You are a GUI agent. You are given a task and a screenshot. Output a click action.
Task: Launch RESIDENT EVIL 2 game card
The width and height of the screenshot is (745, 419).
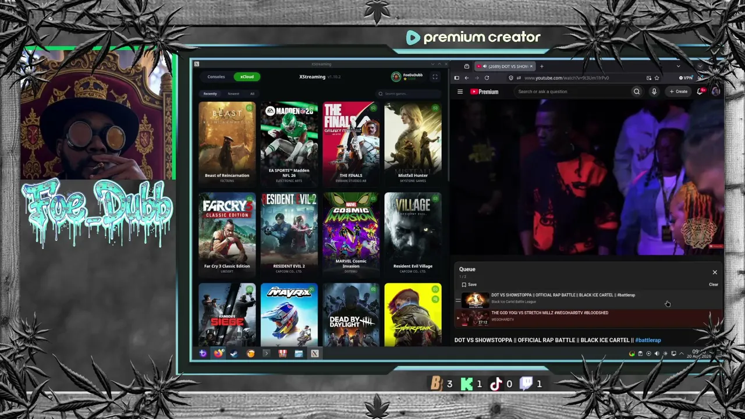tap(289, 235)
